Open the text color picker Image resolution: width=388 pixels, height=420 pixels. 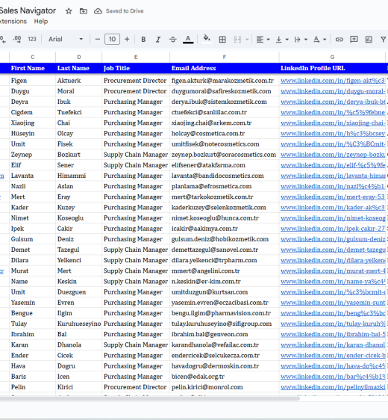188,40
